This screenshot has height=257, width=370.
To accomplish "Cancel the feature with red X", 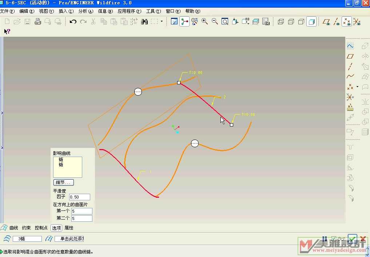I will [x=363, y=239].
